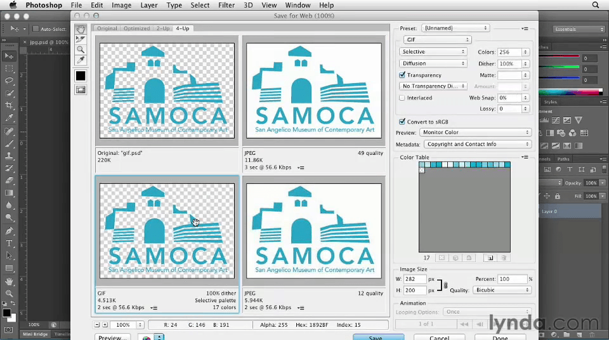Select the Clone Stamp tool
The width and height of the screenshot is (609, 340).
(x=9, y=156)
